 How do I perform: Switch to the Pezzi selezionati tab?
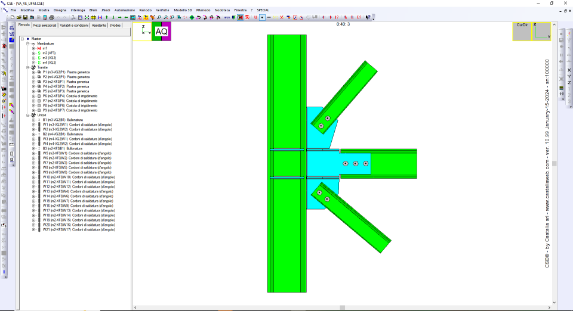pos(45,26)
